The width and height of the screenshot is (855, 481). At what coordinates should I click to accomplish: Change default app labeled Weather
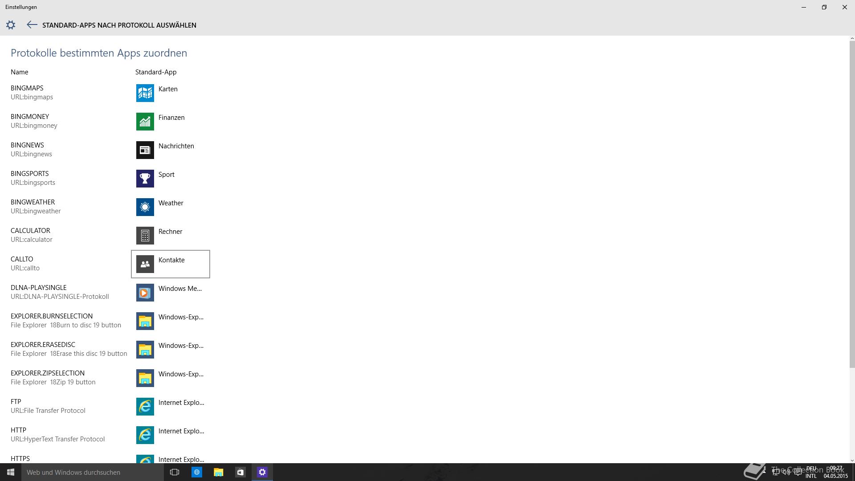[171, 203]
